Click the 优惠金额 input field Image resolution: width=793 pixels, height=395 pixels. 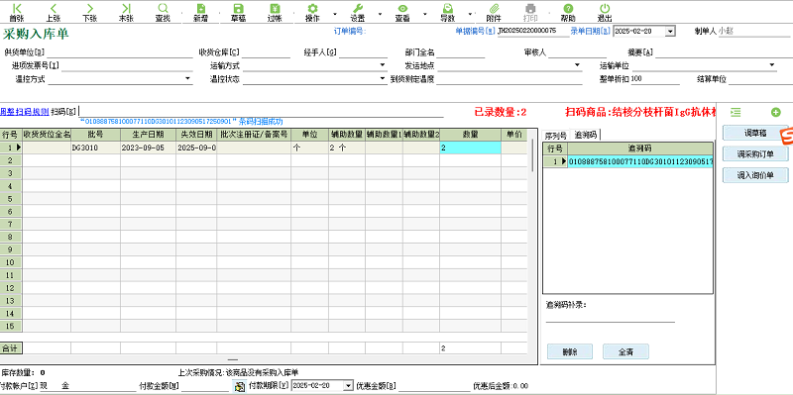point(434,386)
